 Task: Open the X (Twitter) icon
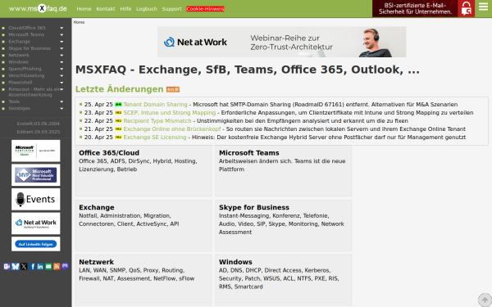(24, 266)
